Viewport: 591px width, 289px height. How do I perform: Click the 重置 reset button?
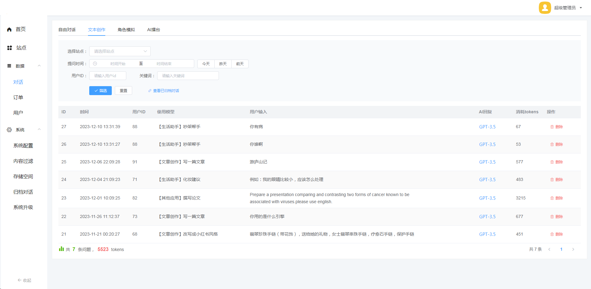point(124,90)
